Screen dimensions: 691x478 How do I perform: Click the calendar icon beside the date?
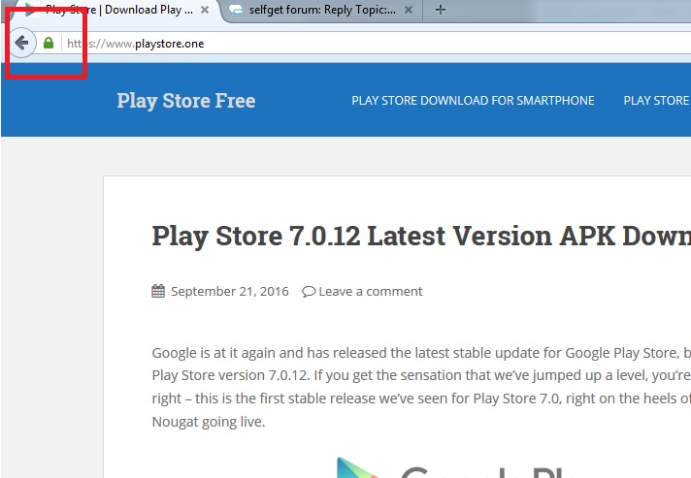tap(158, 291)
